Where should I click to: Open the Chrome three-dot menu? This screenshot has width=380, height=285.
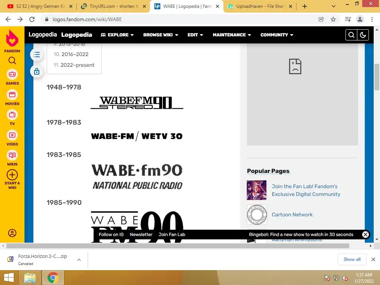coord(372,19)
